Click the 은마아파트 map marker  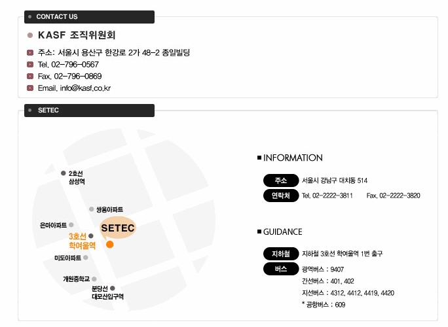point(71,225)
